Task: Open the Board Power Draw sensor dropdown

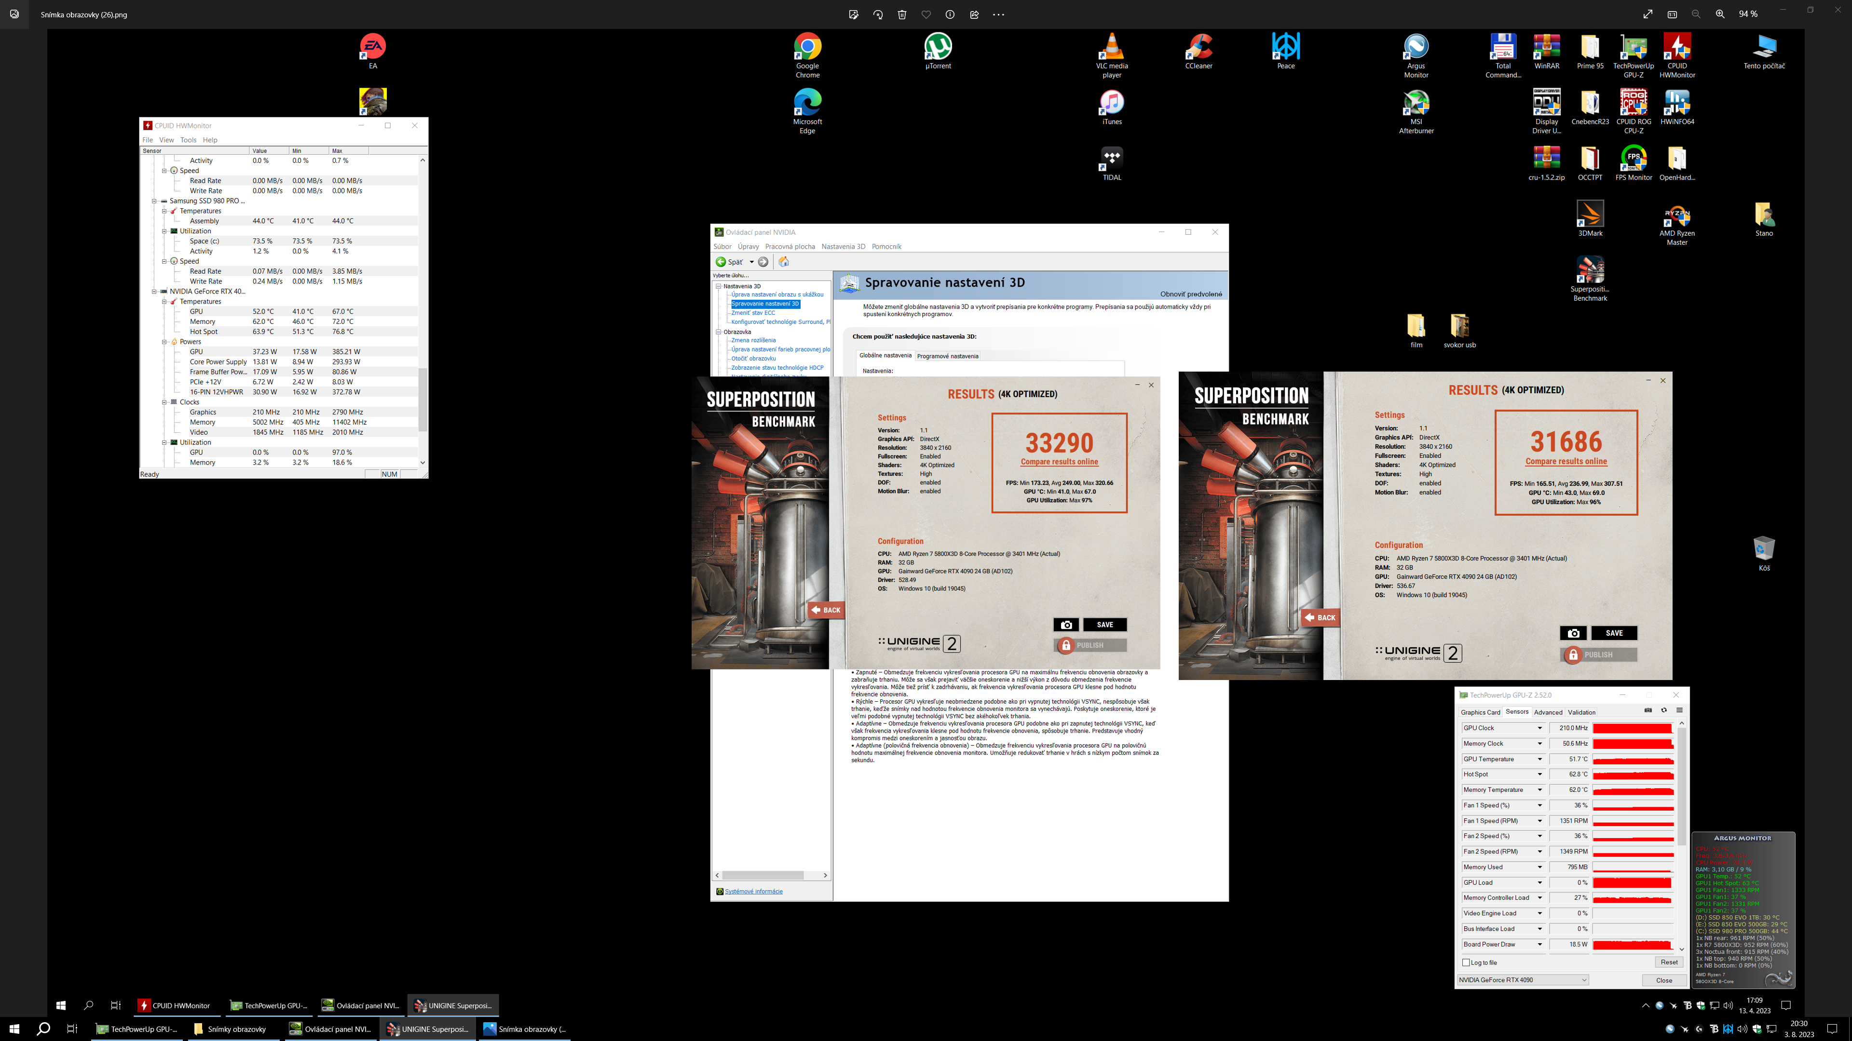Action: click(1540, 945)
